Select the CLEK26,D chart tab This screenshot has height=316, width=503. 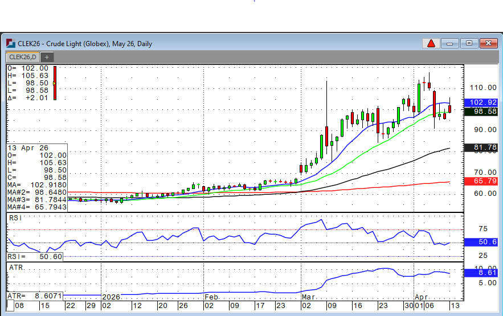(22, 57)
